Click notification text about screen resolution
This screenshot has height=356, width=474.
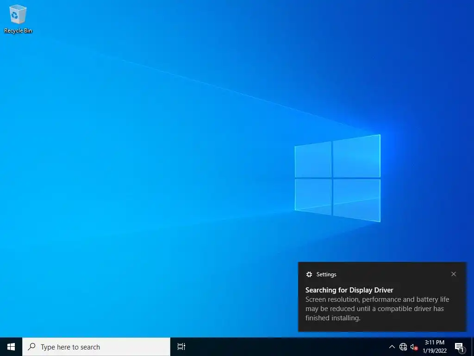click(377, 308)
